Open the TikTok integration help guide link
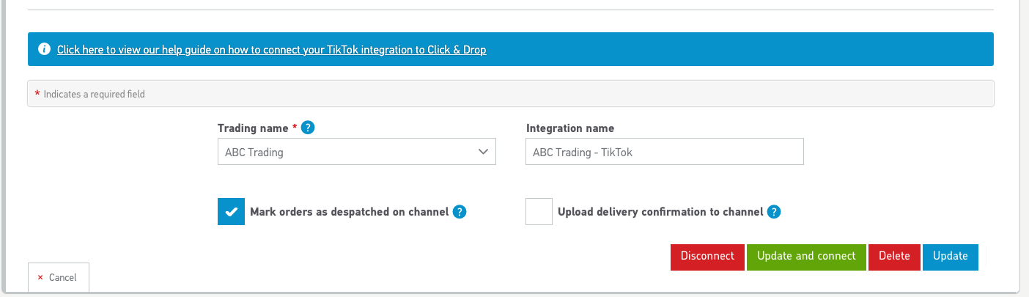1029x297 pixels. [x=271, y=50]
